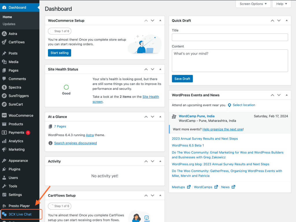Click the Plugins plug icon in the sidebar
This screenshot has width=296, height=222.
pos(4,169)
